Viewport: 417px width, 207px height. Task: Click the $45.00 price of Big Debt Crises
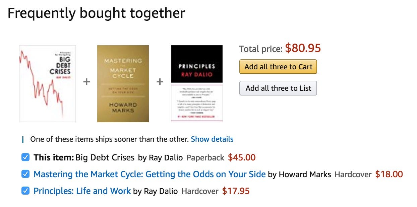point(242,157)
